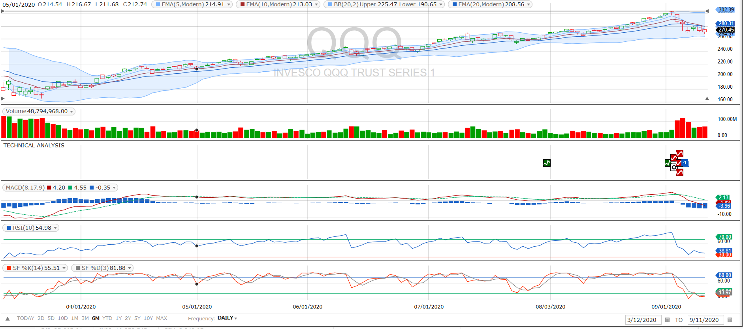The height and width of the screenshot is (329, 743).
Task: Click the TECHNICAL ANALYSIS heading
Action: point(34,145)
